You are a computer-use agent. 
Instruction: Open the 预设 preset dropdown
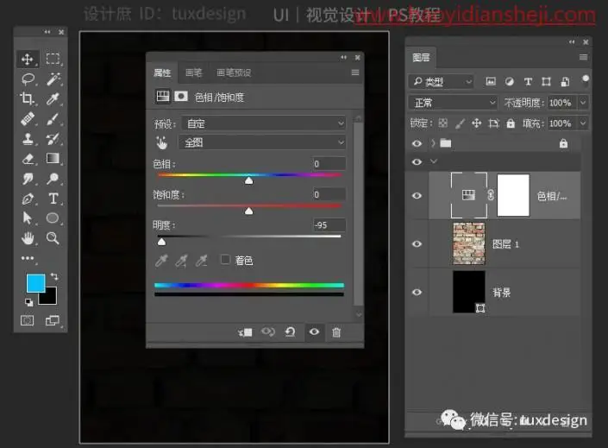click(264, 123)
